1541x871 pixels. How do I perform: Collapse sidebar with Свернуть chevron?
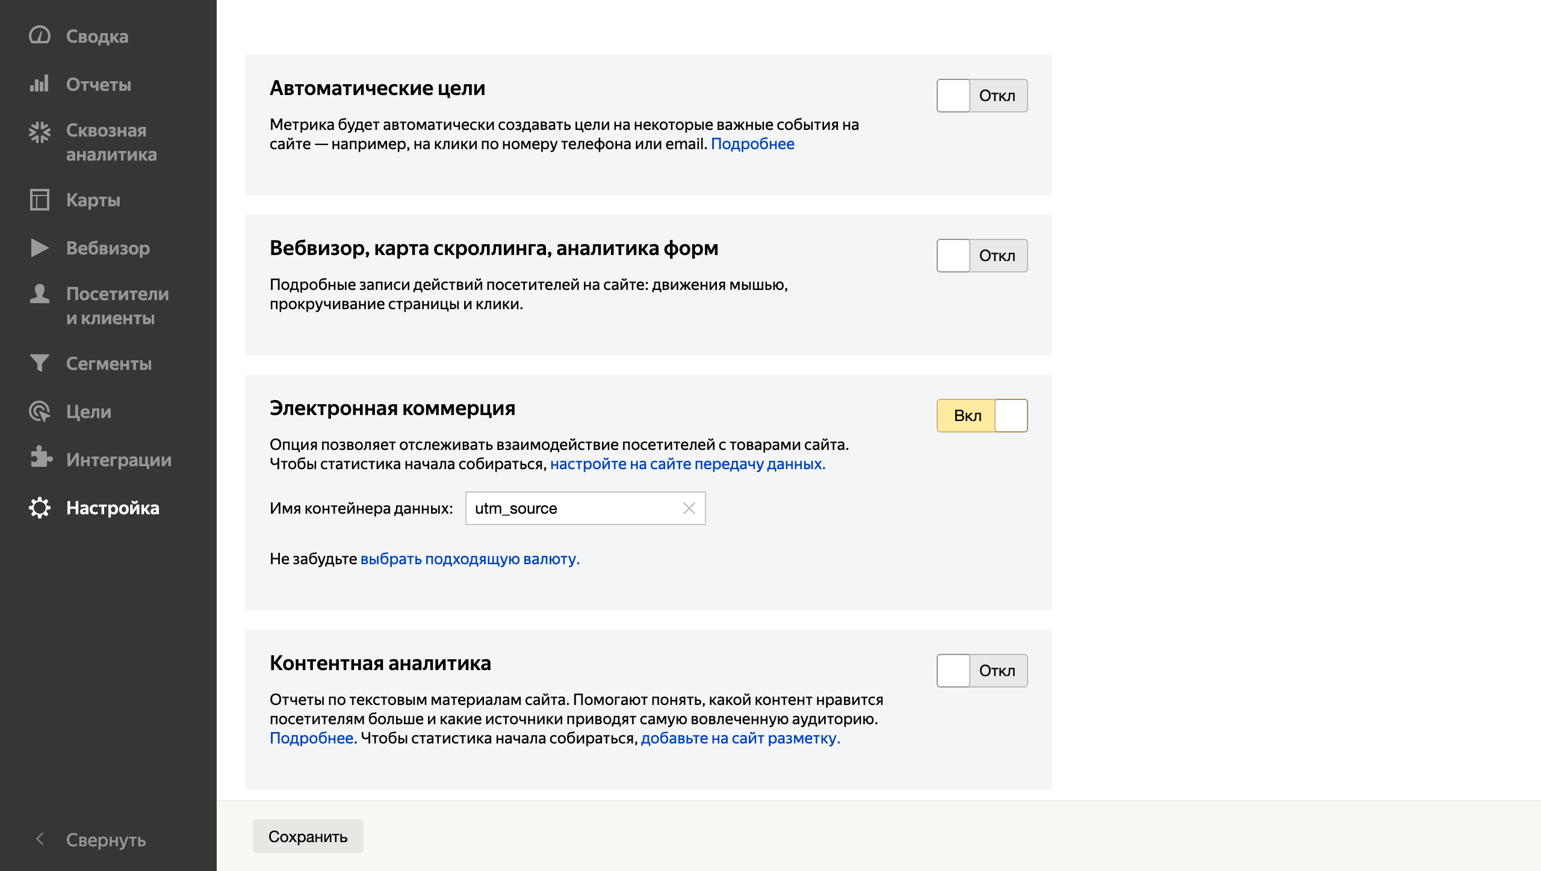[x=40, y=839]
